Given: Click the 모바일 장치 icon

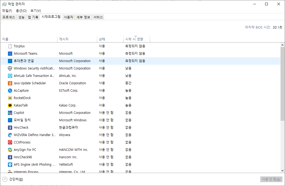Looking at the screenshot, I should pyautogui.click(x=10, y=120).
